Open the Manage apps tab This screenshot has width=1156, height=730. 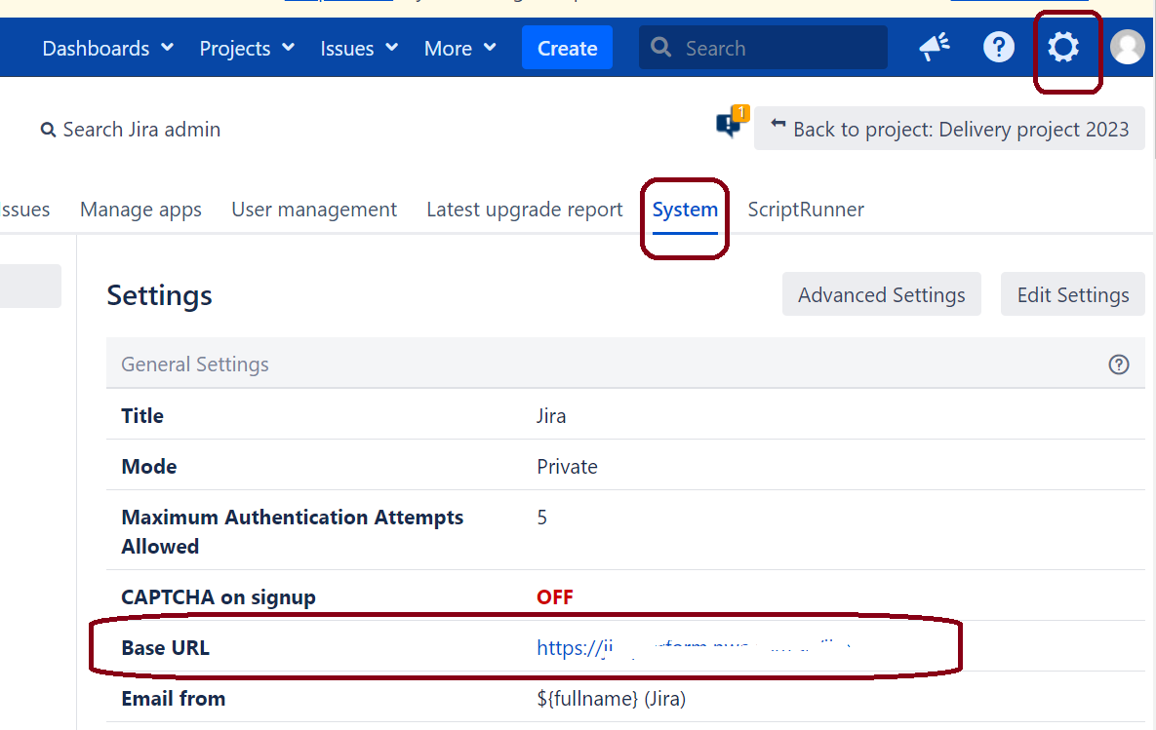click(x=140, y=210)
